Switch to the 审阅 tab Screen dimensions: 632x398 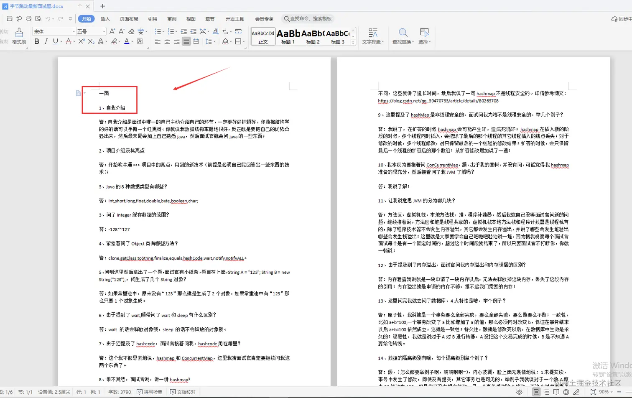[172, 19]
